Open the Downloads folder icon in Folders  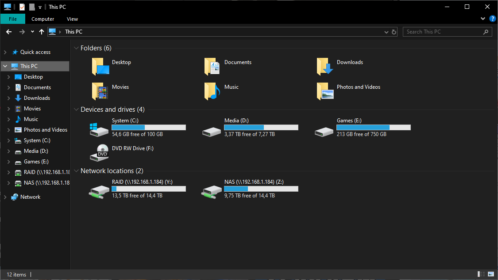[325, 66]
